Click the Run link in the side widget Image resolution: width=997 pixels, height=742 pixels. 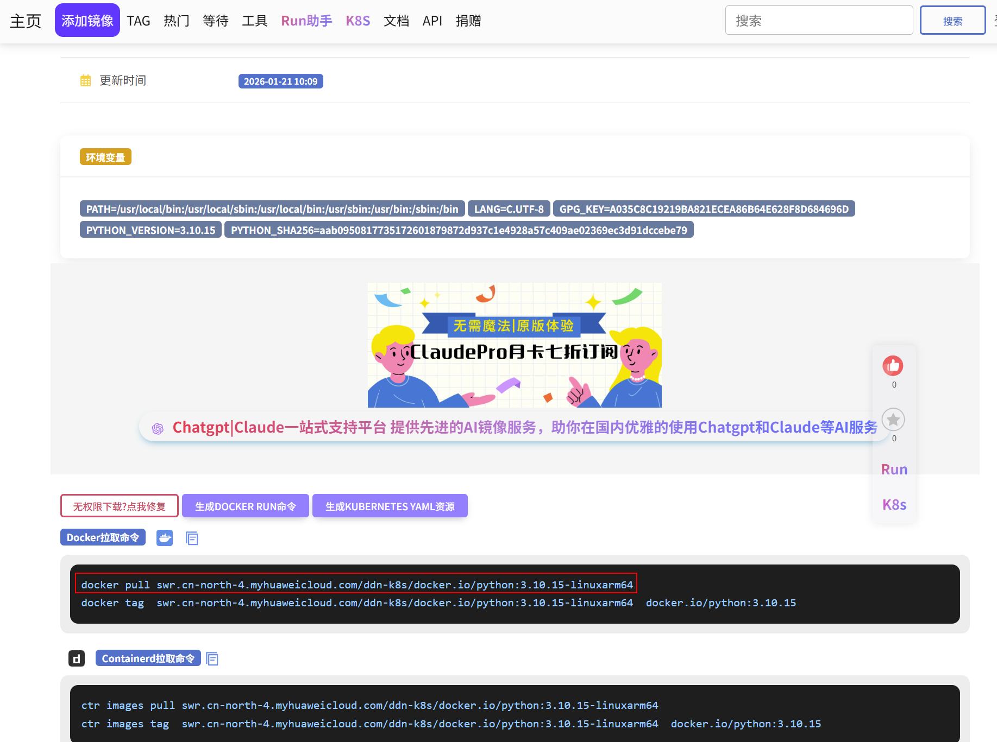pyautogui.click(x=894, y=470)
